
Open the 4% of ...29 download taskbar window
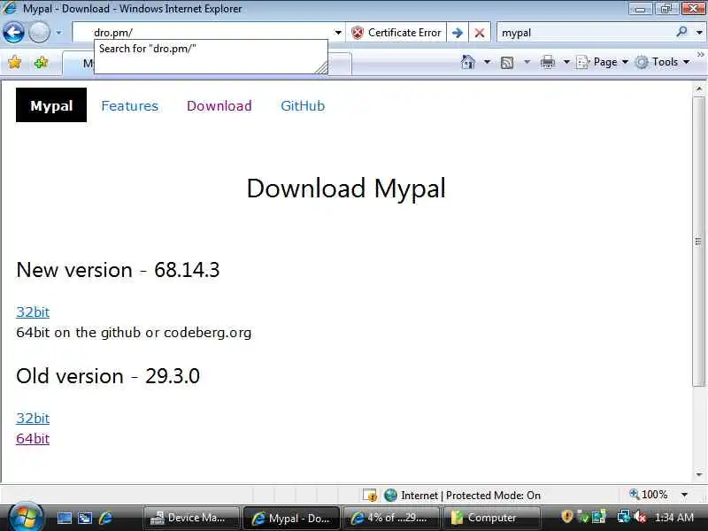(x=391, y=518)
